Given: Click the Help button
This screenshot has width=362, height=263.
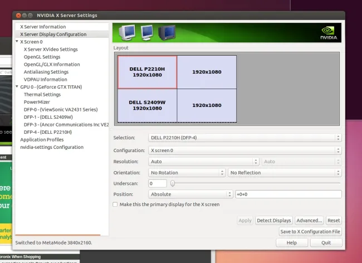Looking at the screenshot, I should click(292, 243).
